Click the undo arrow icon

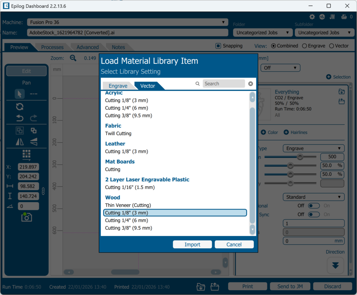(x=20, y=118)
